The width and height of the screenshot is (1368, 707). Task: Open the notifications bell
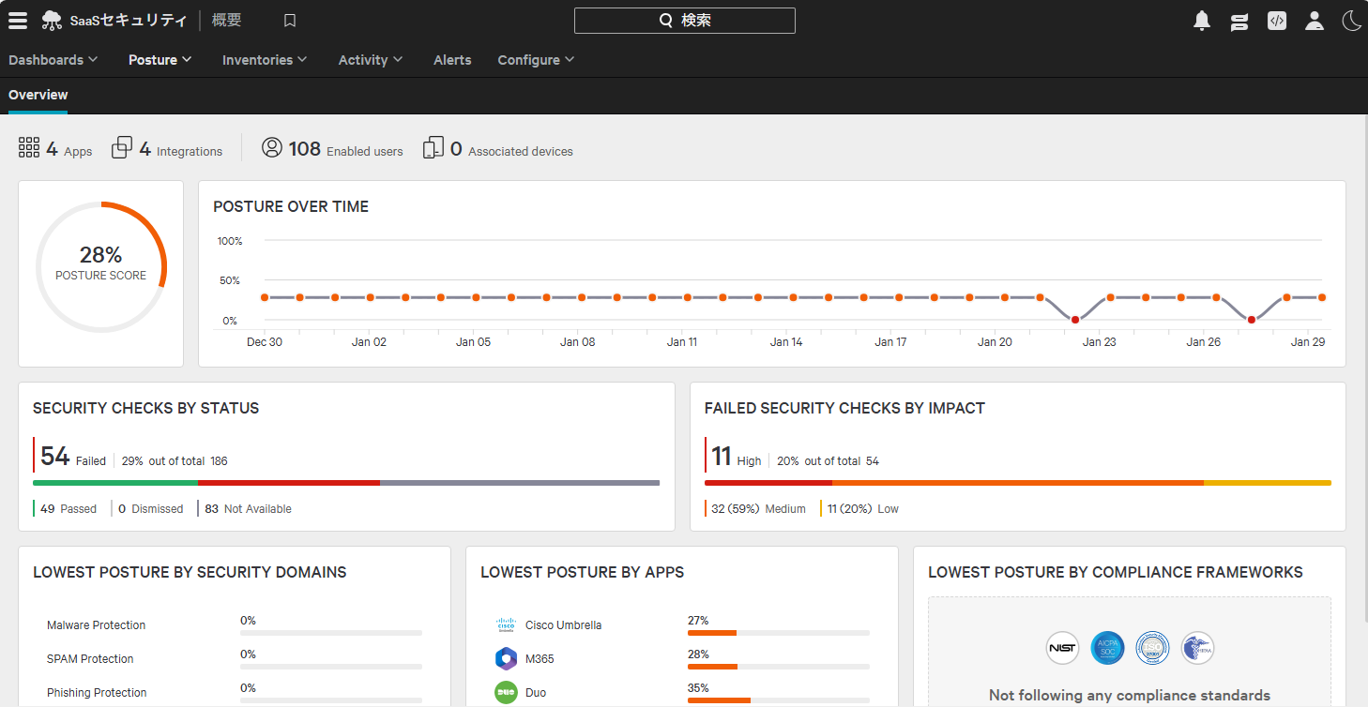pos(1202,21)
